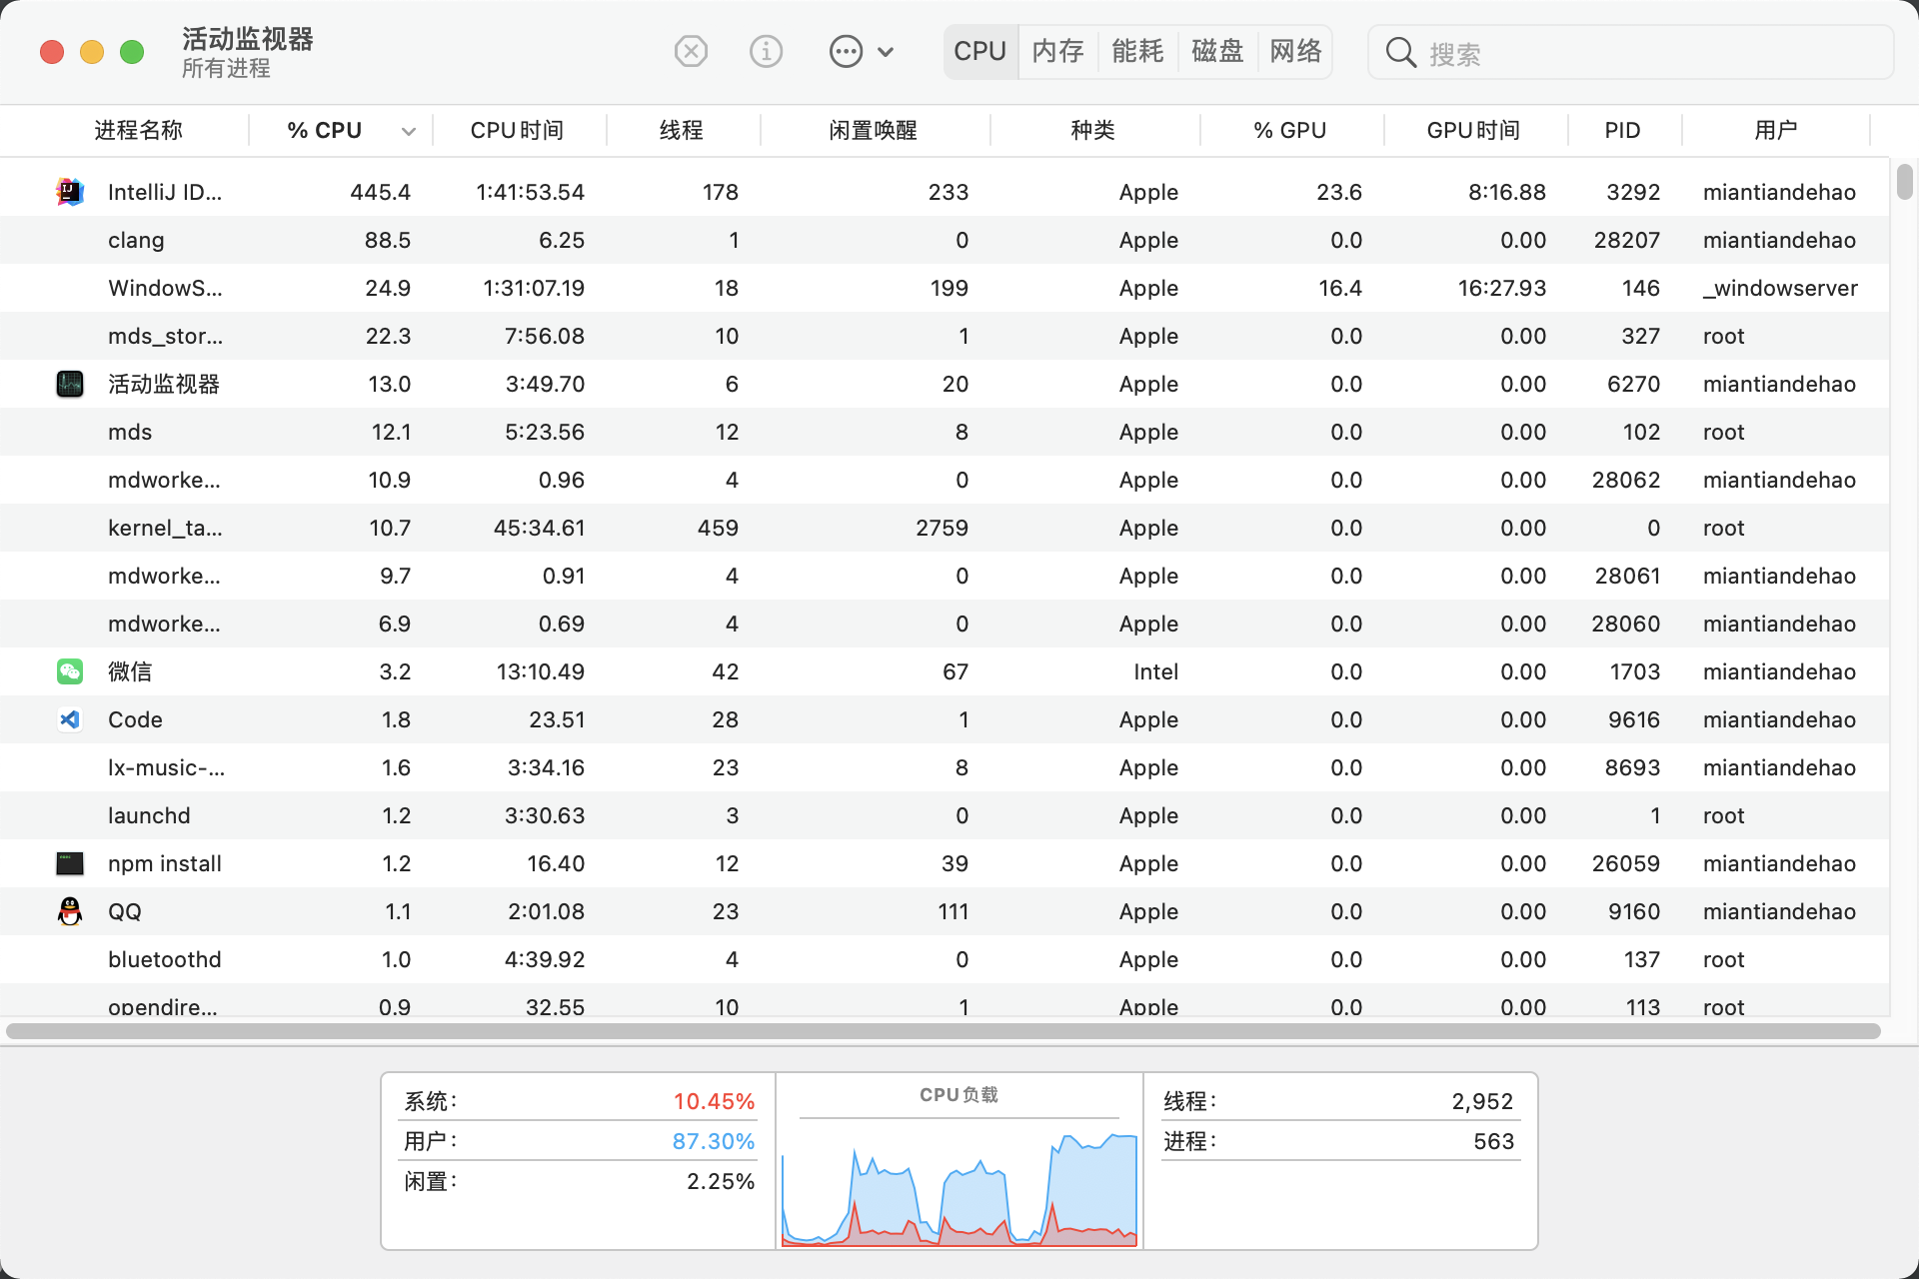1919x1279 pixels.
Task: Toggle sort order arrow on % CPU column
Action: click(x=408, y=131)
